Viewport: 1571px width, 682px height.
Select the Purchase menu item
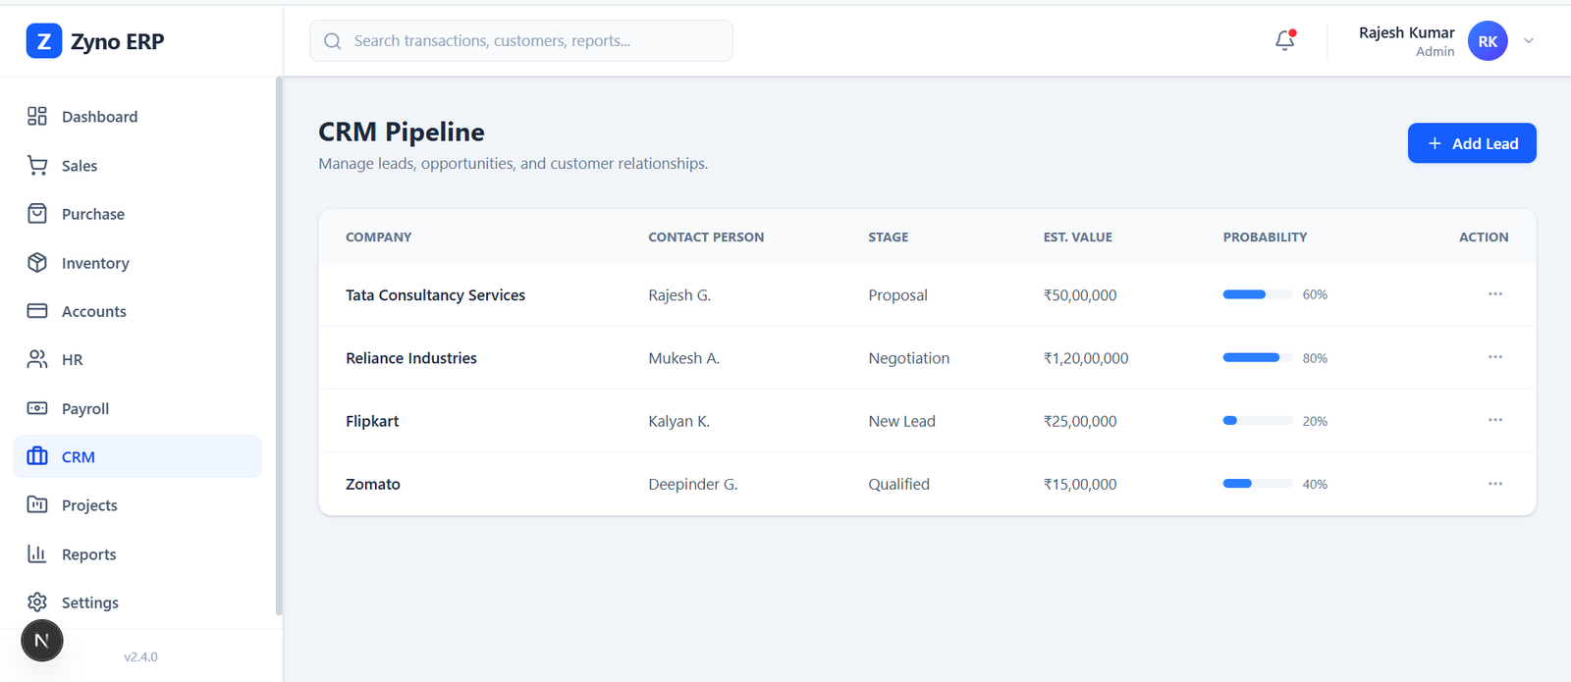coord(93,214)
